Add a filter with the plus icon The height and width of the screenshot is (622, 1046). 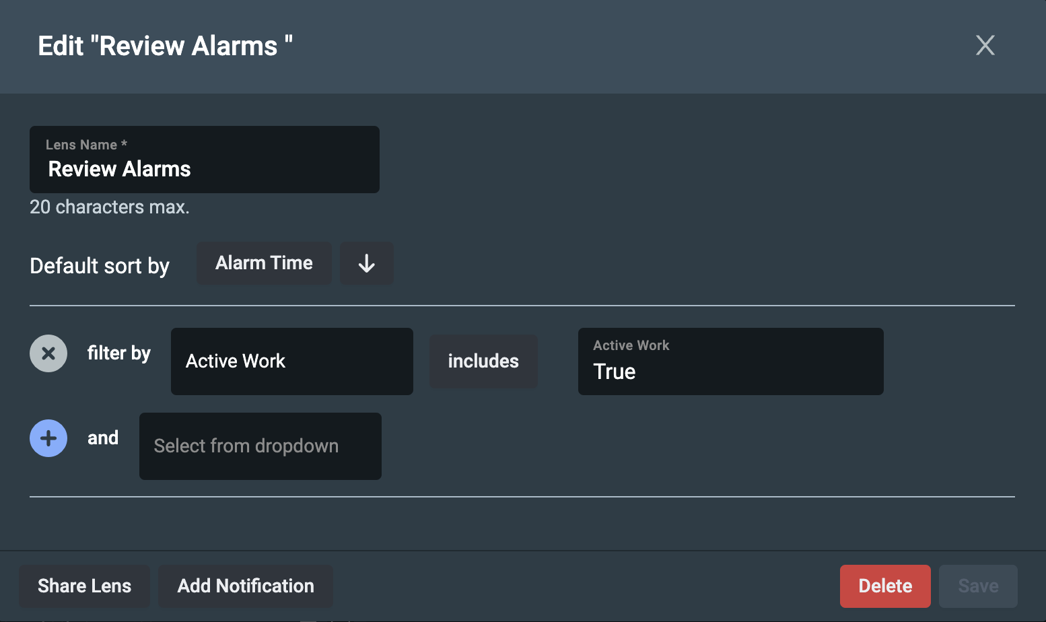tap(48, 438)
